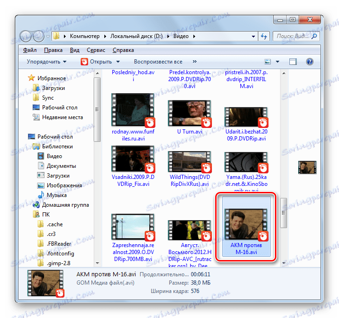The height and width of the screenshot is (318, 339).
Task: Click the preview pane video thumbnail
Action: click(x=307, y=167)
